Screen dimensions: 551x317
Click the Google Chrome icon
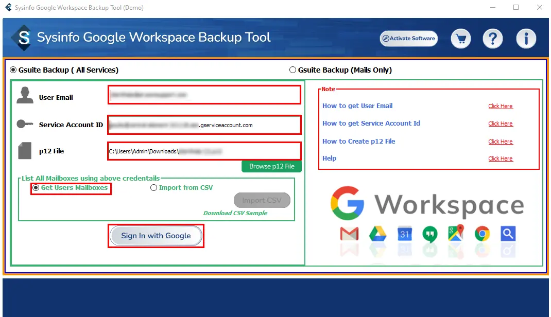pyautogui.click(x=483, y=234)
